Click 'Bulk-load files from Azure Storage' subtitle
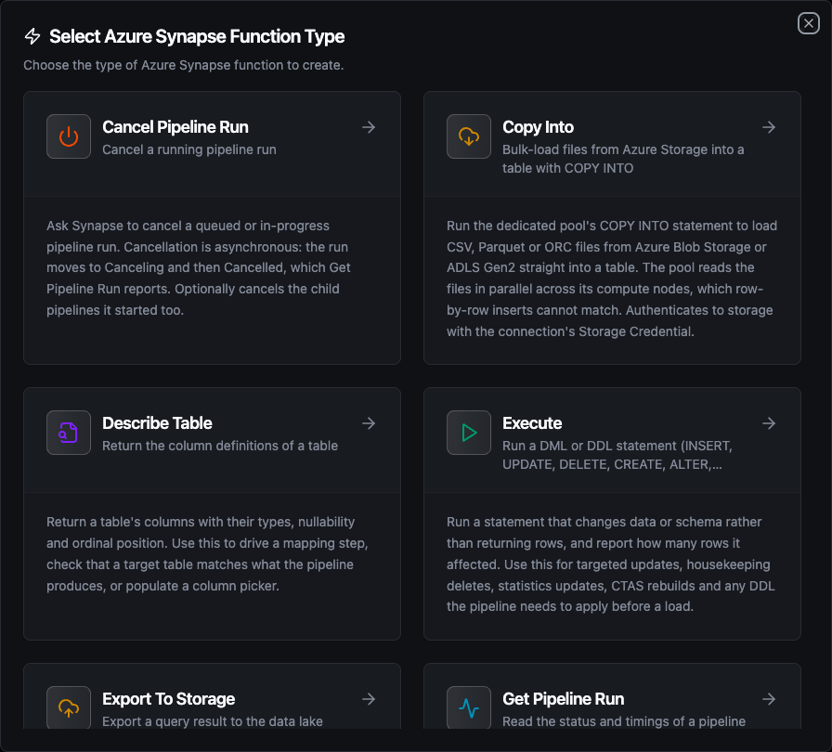The height and width of the screenshot is (752, 832). pos(623,159)
